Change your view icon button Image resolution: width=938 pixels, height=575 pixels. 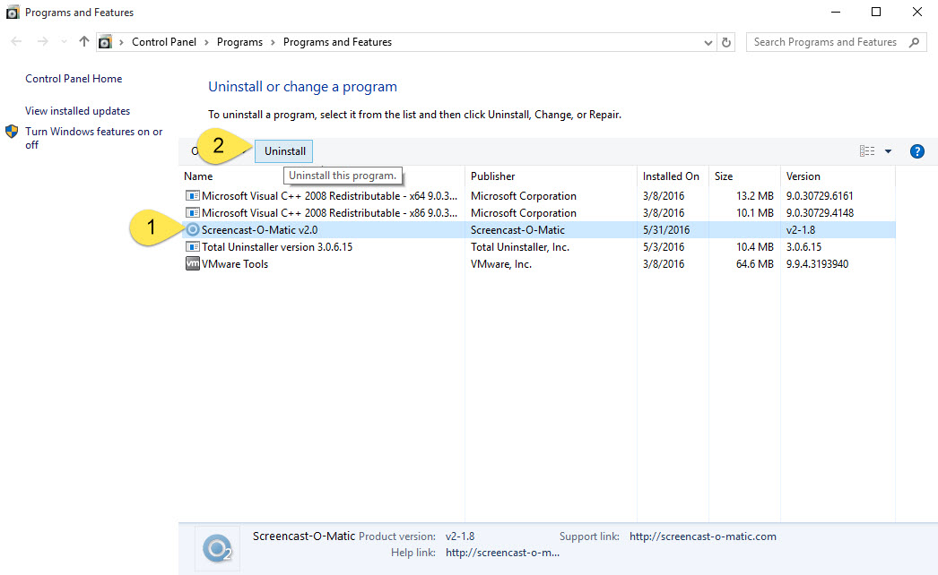(867, 151)
